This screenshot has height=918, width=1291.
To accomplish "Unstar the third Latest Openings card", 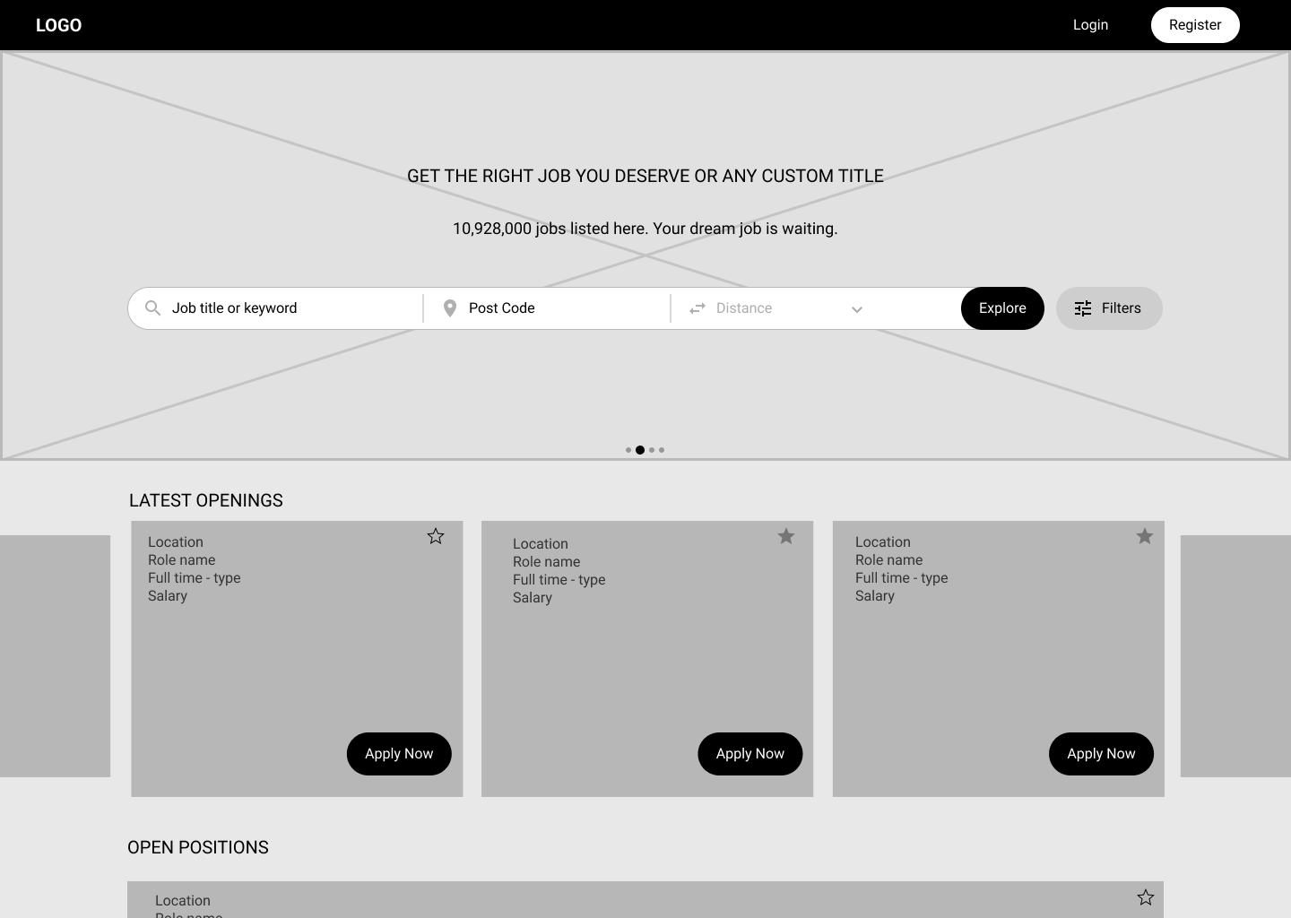I will click(x=1145, y=536).
